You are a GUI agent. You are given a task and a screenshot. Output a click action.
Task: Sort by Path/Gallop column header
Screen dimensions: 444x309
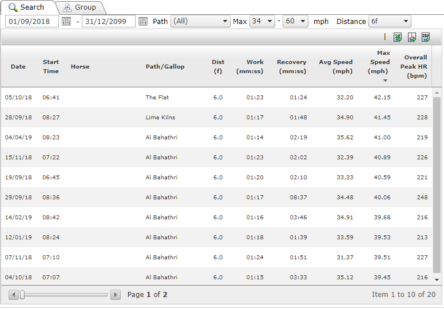click(165, 67)
